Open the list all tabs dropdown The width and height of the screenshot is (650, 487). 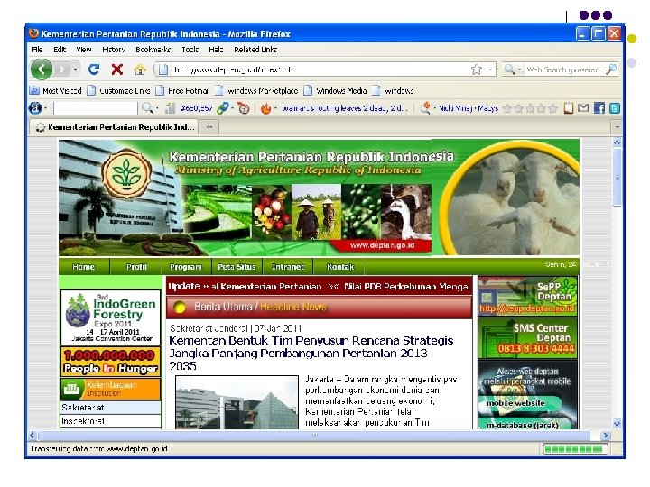pyautogui.click(x=617, y=127)
